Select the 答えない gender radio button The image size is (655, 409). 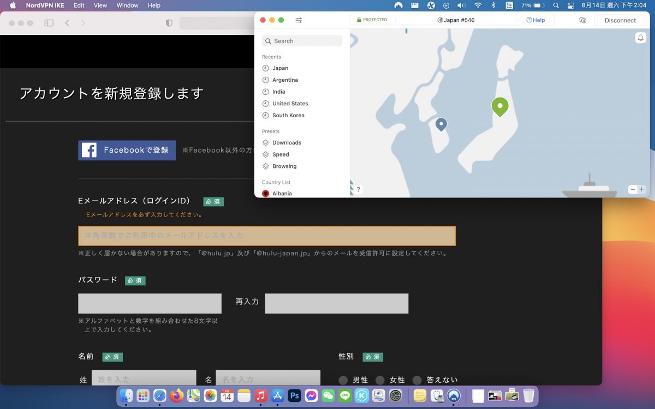point(417,380)
